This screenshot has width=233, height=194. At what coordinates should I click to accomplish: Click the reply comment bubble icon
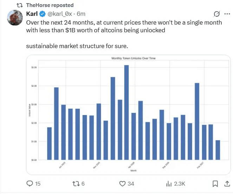point(30,183)
